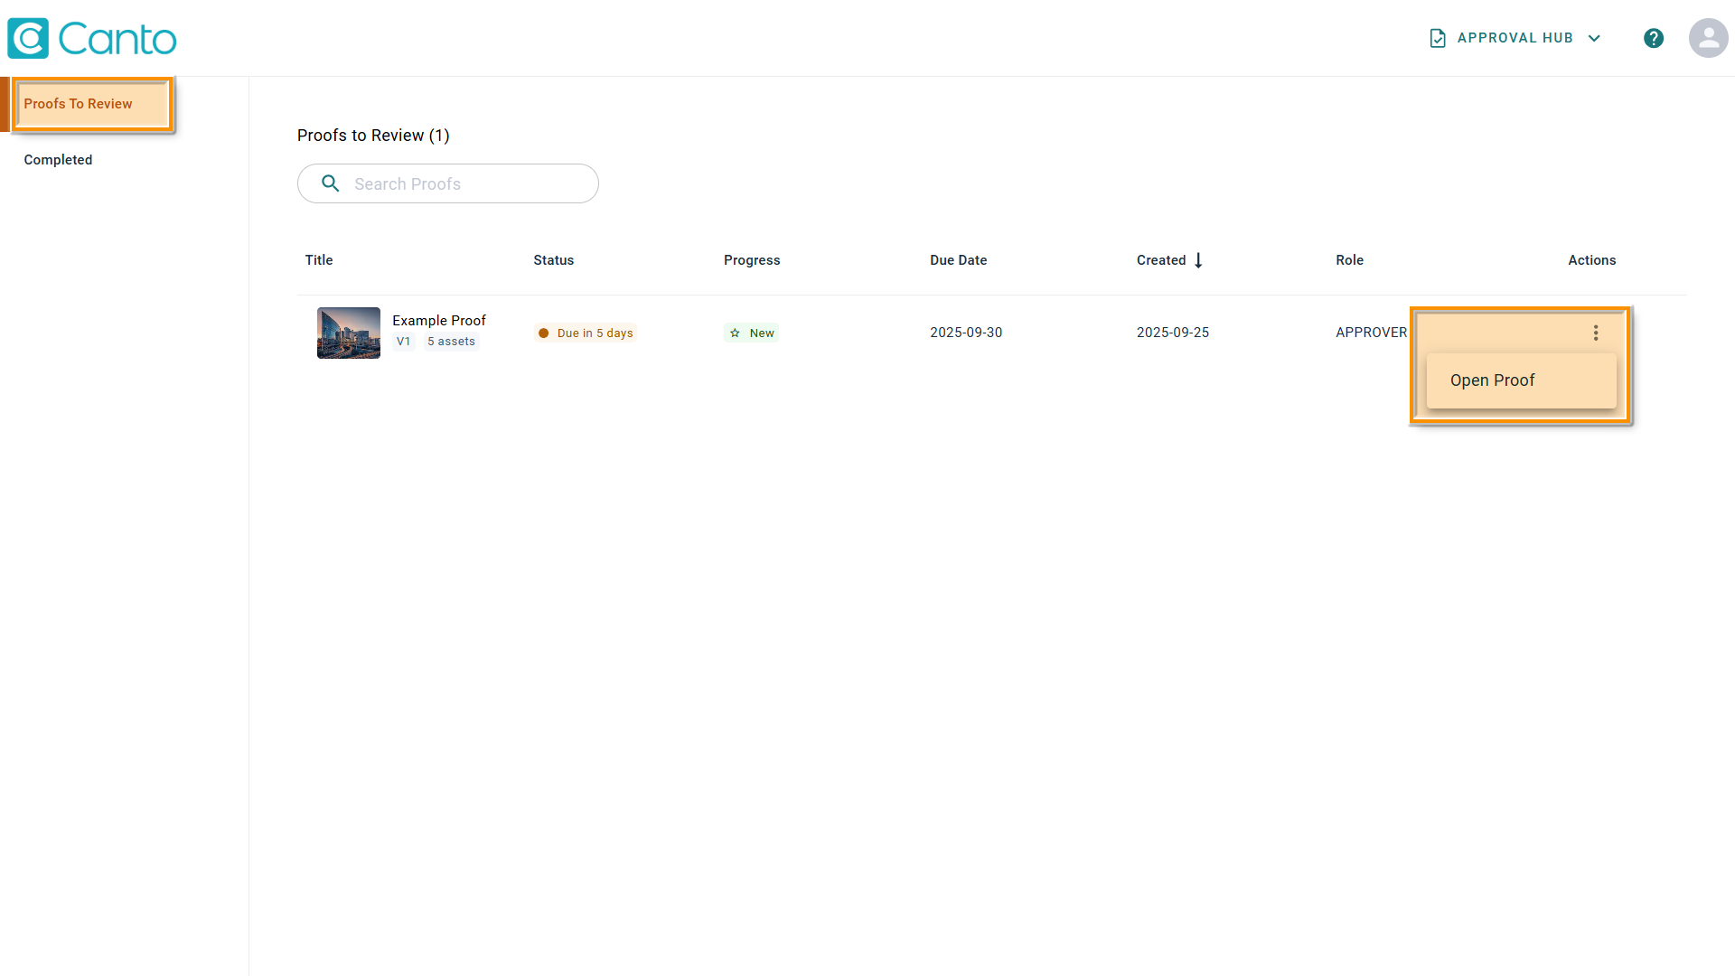Open the three-dot actions menu for Example Proof
This screenshot has width=1735, height=976.
pos(1596,333)
